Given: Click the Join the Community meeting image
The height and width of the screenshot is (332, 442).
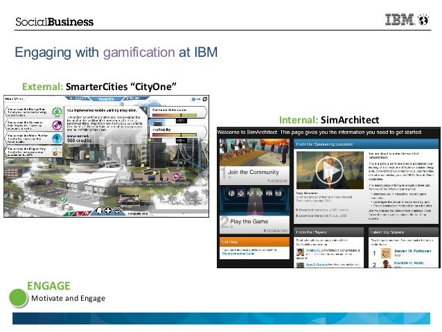Looking at the screenshot, I should tap(254, 152).
